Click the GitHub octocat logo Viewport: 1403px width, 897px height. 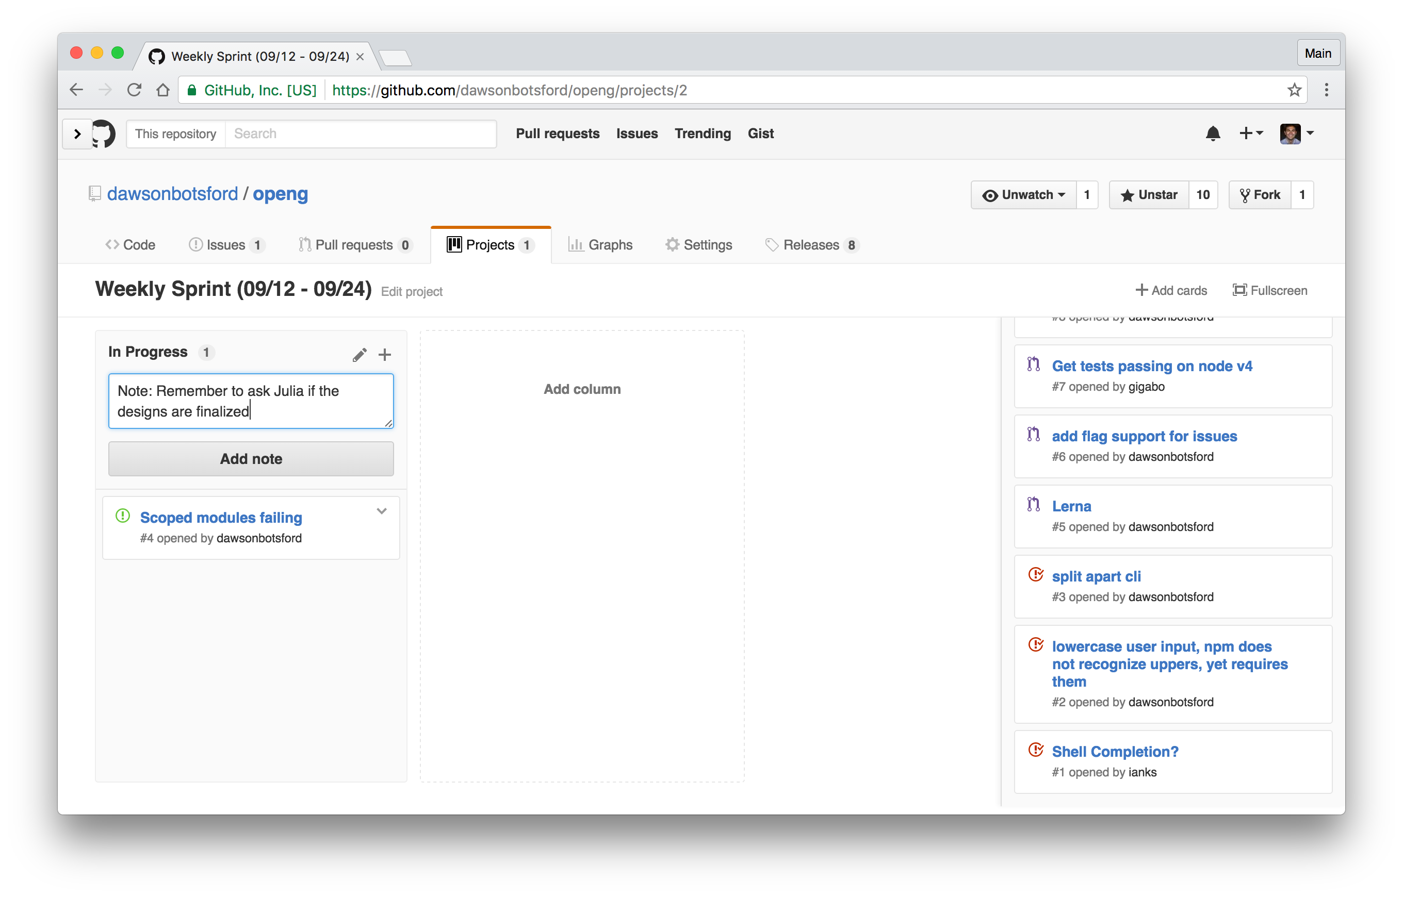point(103,134)
